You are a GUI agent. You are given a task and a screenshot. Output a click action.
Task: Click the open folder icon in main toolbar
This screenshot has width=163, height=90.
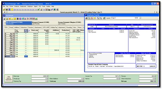[4, 9]
